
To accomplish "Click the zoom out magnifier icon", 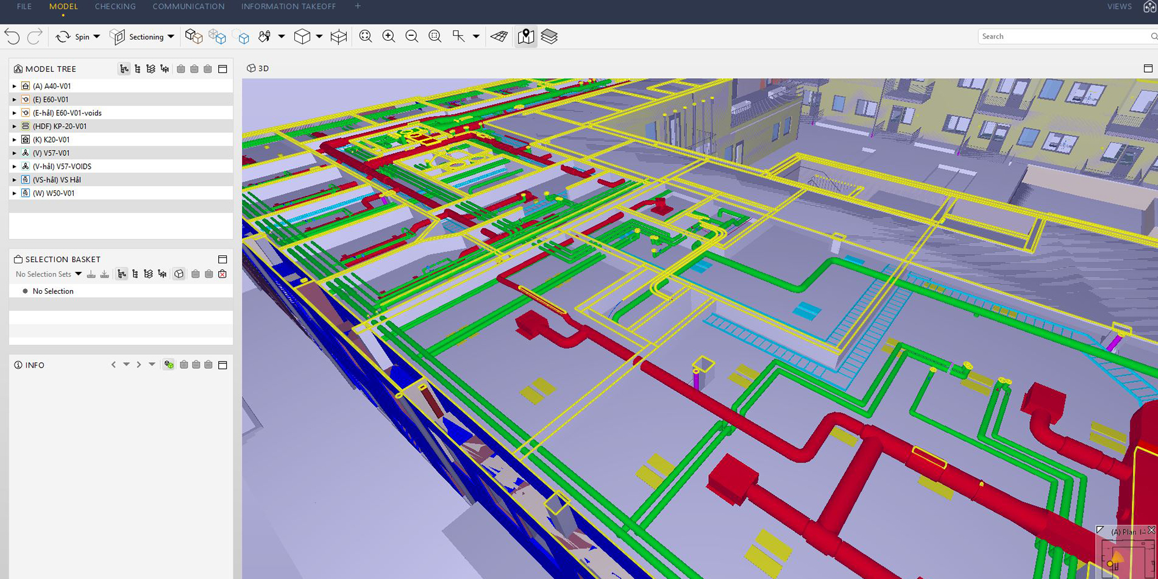I will coord(411,37).
